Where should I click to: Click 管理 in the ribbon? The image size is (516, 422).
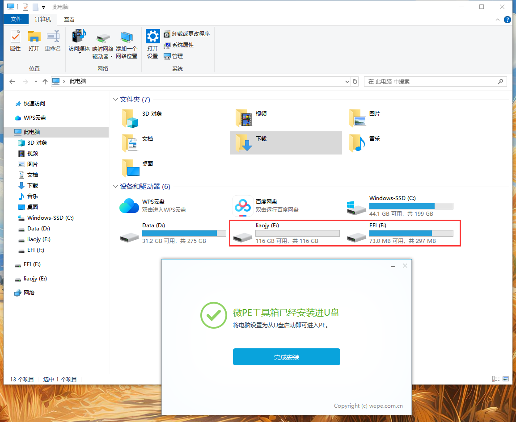point(173,56)
